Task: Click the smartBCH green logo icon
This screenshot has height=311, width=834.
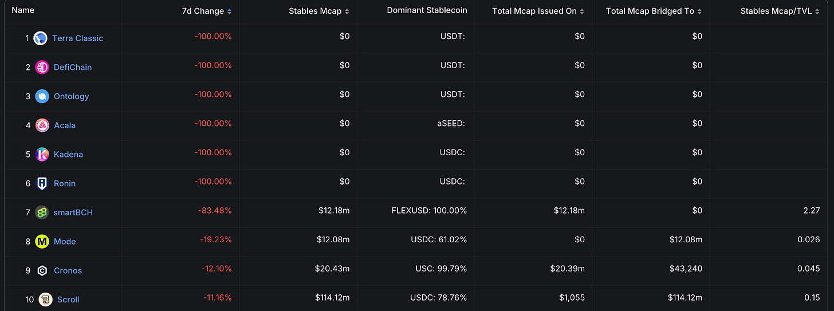Action: pyautogui.click(x=42, y=212)
